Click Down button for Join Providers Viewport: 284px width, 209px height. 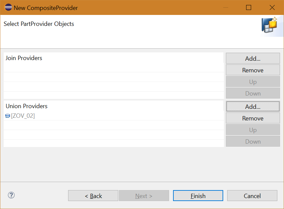(253, 93)
